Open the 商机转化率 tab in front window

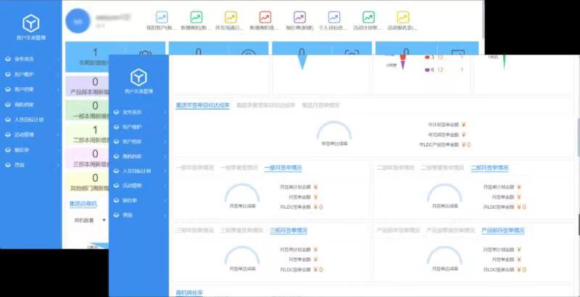[x=189, y=293]
